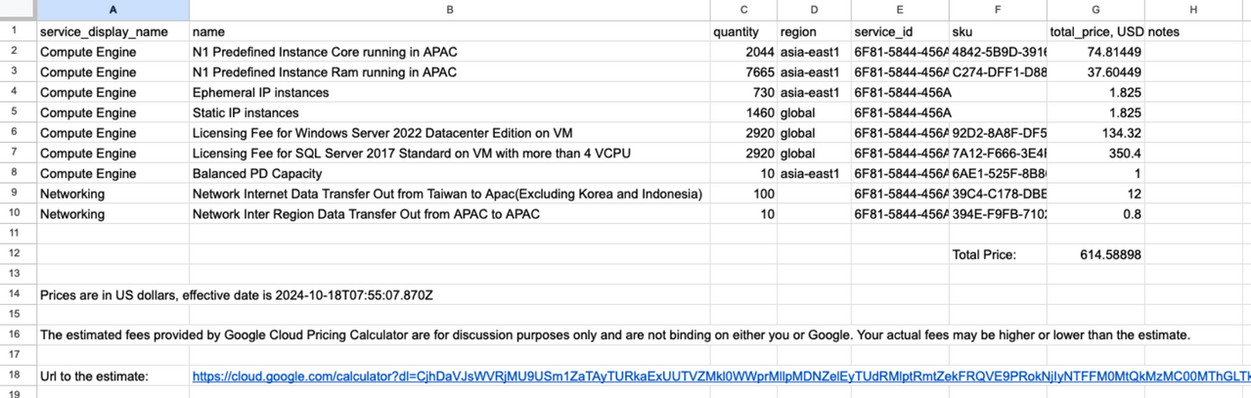Click total price 37.60449
The height and width of the screenshot is (398, 1251).
tap(1095, 72)
